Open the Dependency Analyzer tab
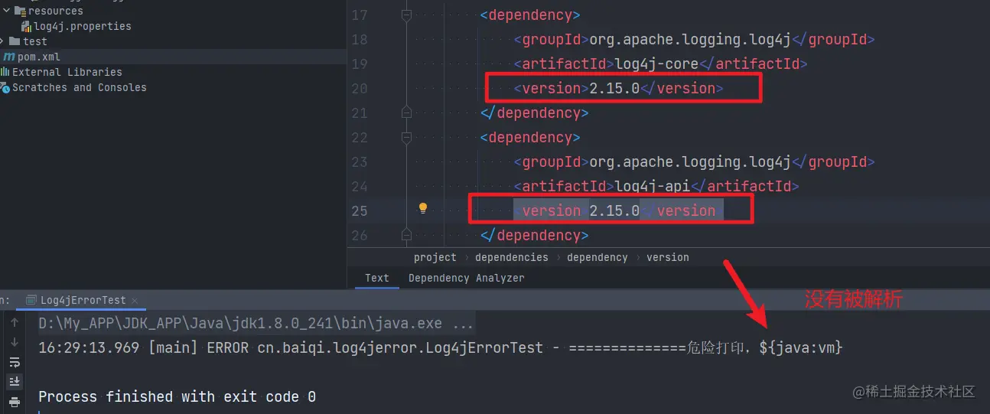The width and height of the screenshot is (990, 414). pos(467,278)
